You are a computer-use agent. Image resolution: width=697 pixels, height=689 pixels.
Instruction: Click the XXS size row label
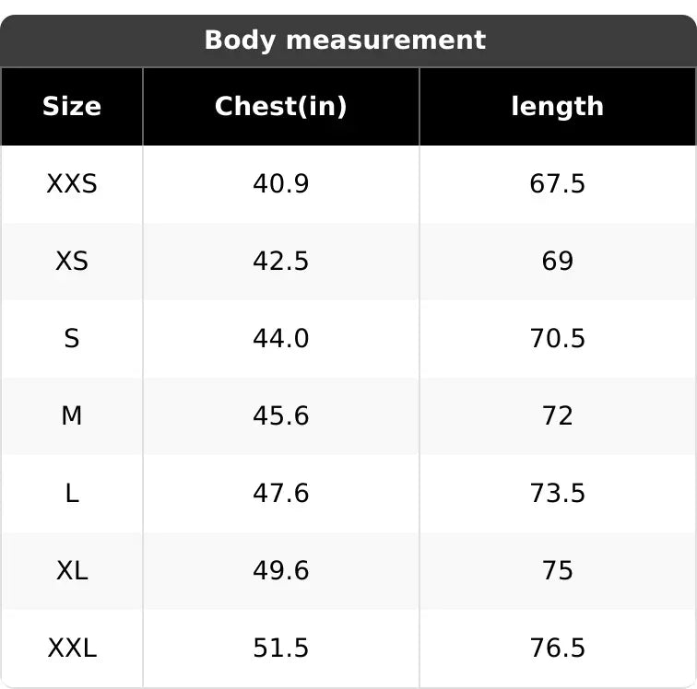pyautogui.click(x=72, y=183)
